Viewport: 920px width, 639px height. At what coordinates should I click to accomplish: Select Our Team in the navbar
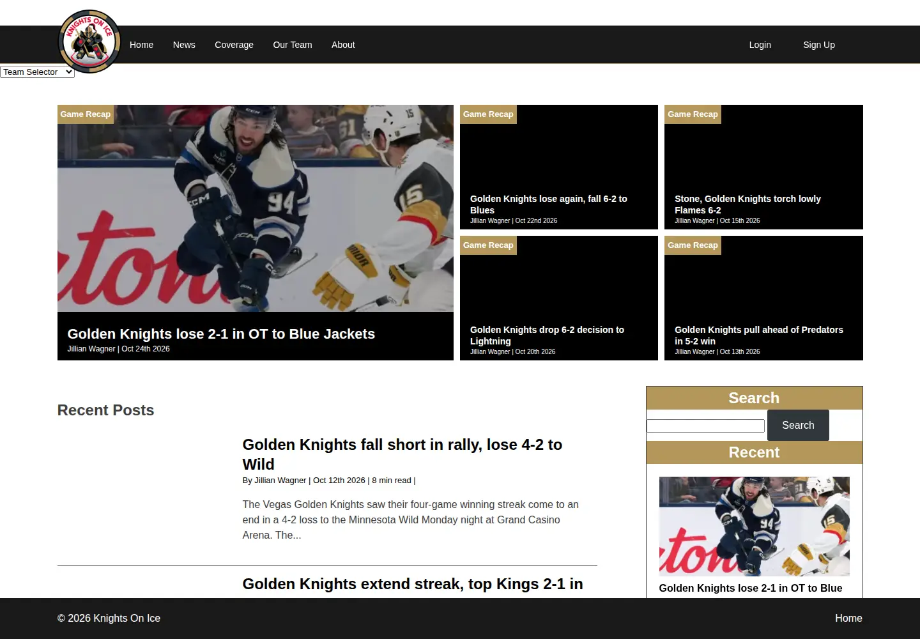(x=293, y=45)
